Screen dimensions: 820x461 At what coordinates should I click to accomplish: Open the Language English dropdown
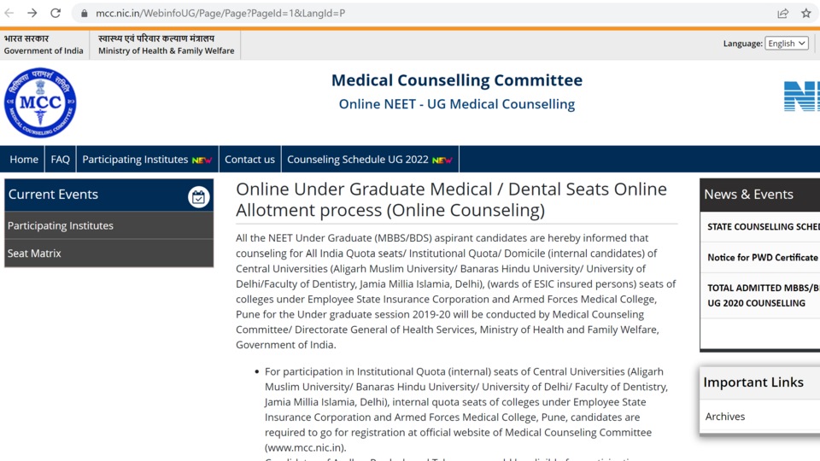pos(787,44)
